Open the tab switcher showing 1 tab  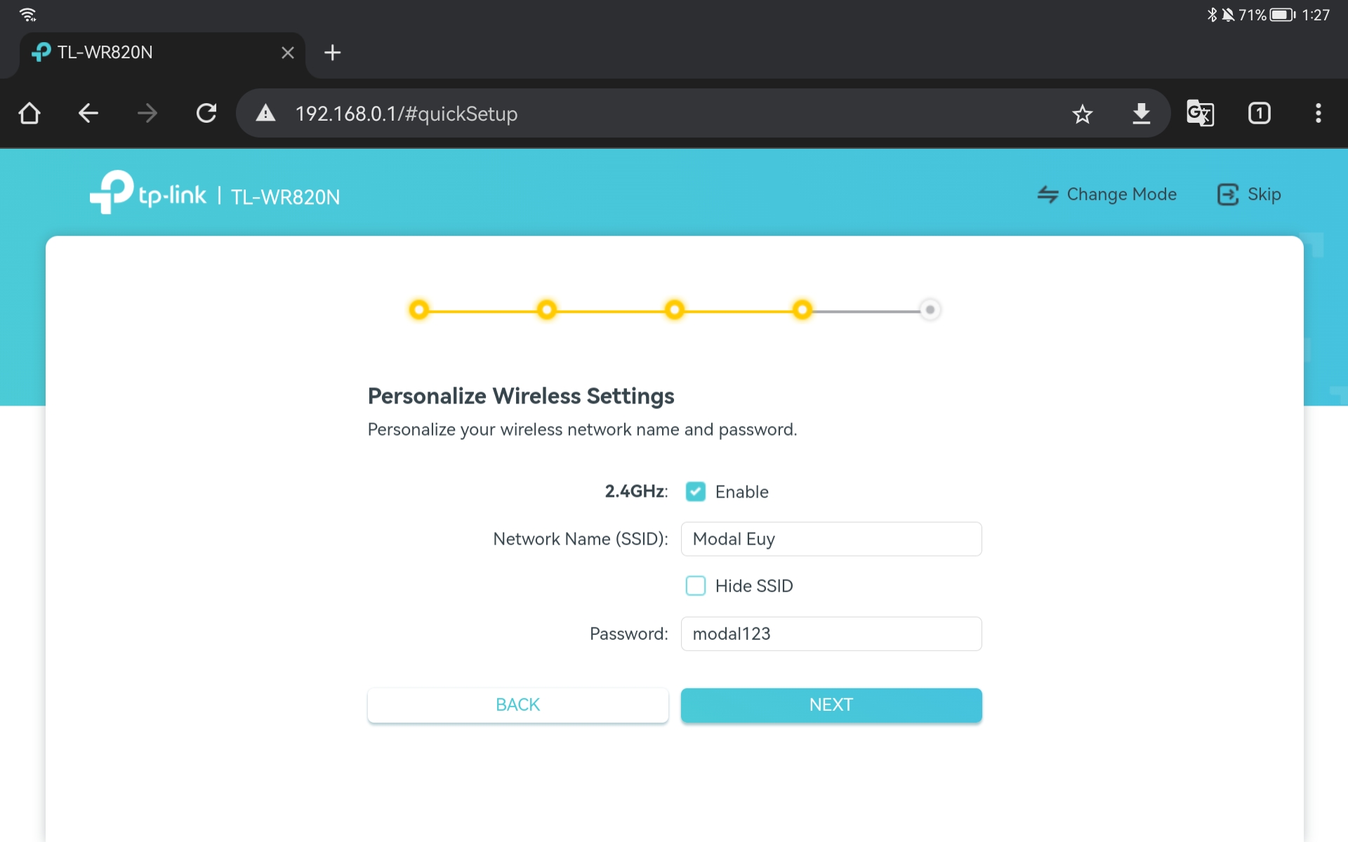point(1259,114)
